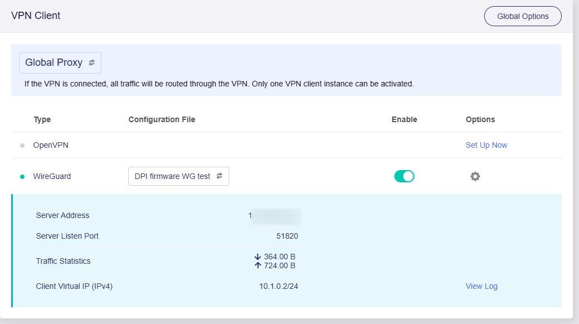The height and width of the screenshot is (324, 579).
Task: Click the swap arrows icon beside Global Proxy
Action: (92, 63)
